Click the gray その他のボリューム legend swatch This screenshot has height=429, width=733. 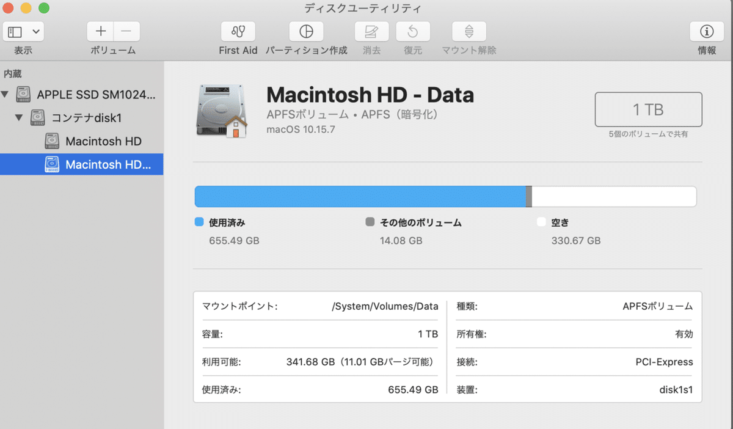tap(370, 222)
